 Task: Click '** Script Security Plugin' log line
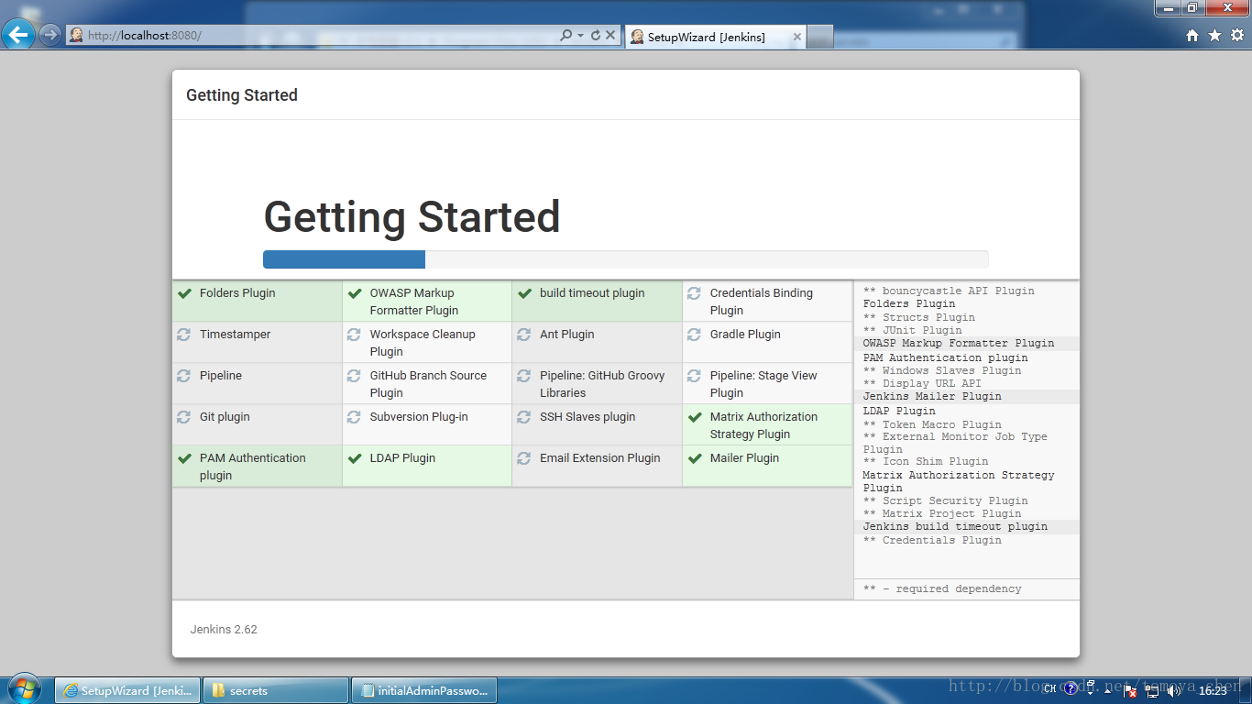(x=946, y=500)
